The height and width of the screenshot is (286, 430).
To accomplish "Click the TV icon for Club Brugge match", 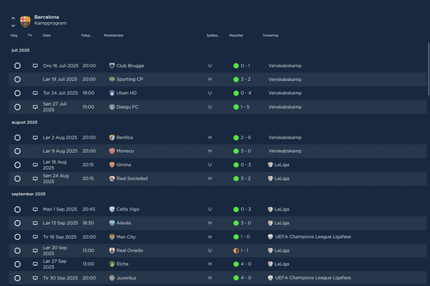I will pyautogui.click(x=35, y=66).
